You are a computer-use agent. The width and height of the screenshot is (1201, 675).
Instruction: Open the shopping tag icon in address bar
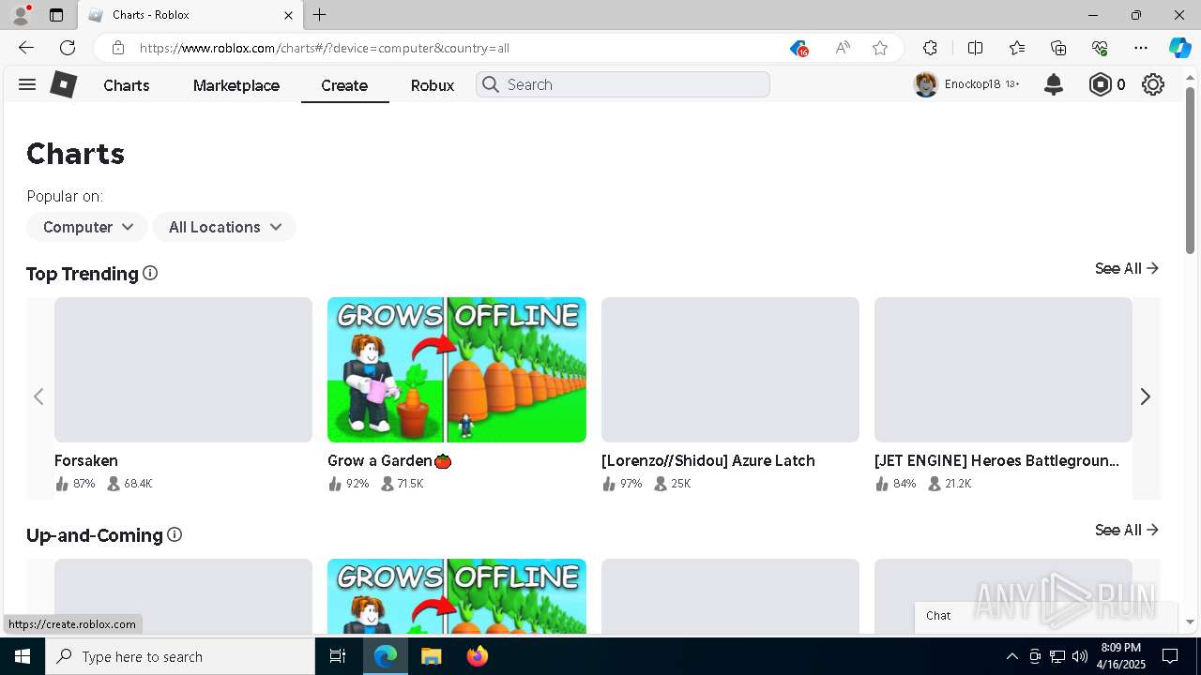click(798, 48)
